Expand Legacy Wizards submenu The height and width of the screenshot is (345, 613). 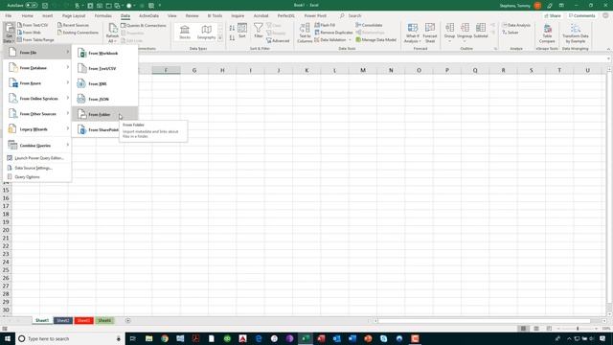click(37, 129)
